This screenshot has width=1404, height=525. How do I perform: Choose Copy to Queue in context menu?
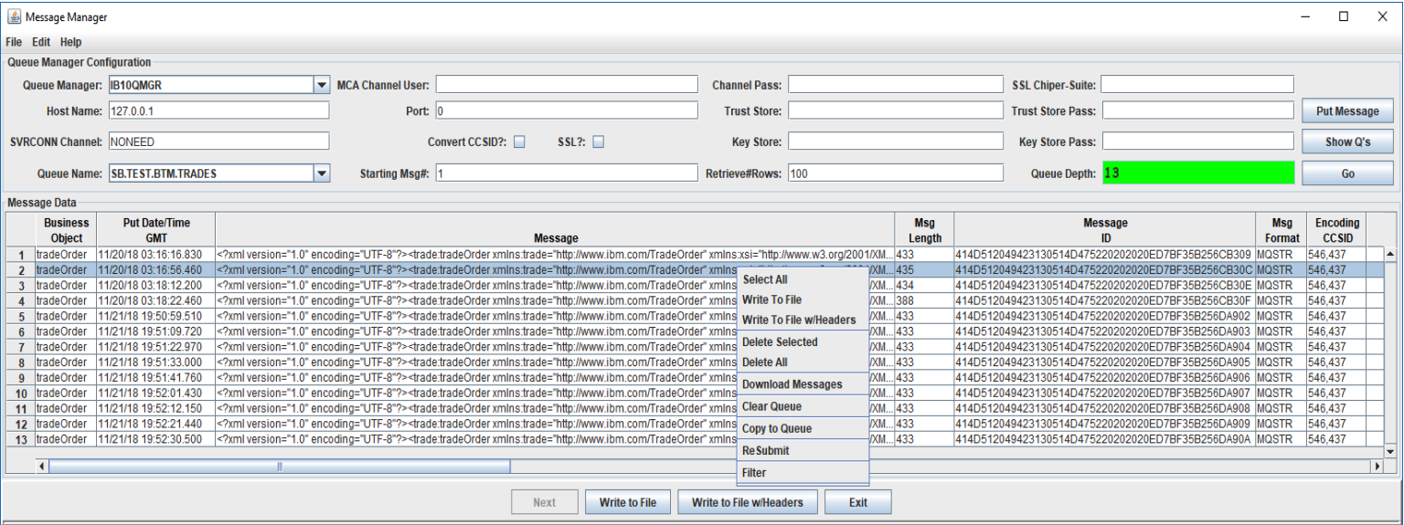[x=803, y=428]
